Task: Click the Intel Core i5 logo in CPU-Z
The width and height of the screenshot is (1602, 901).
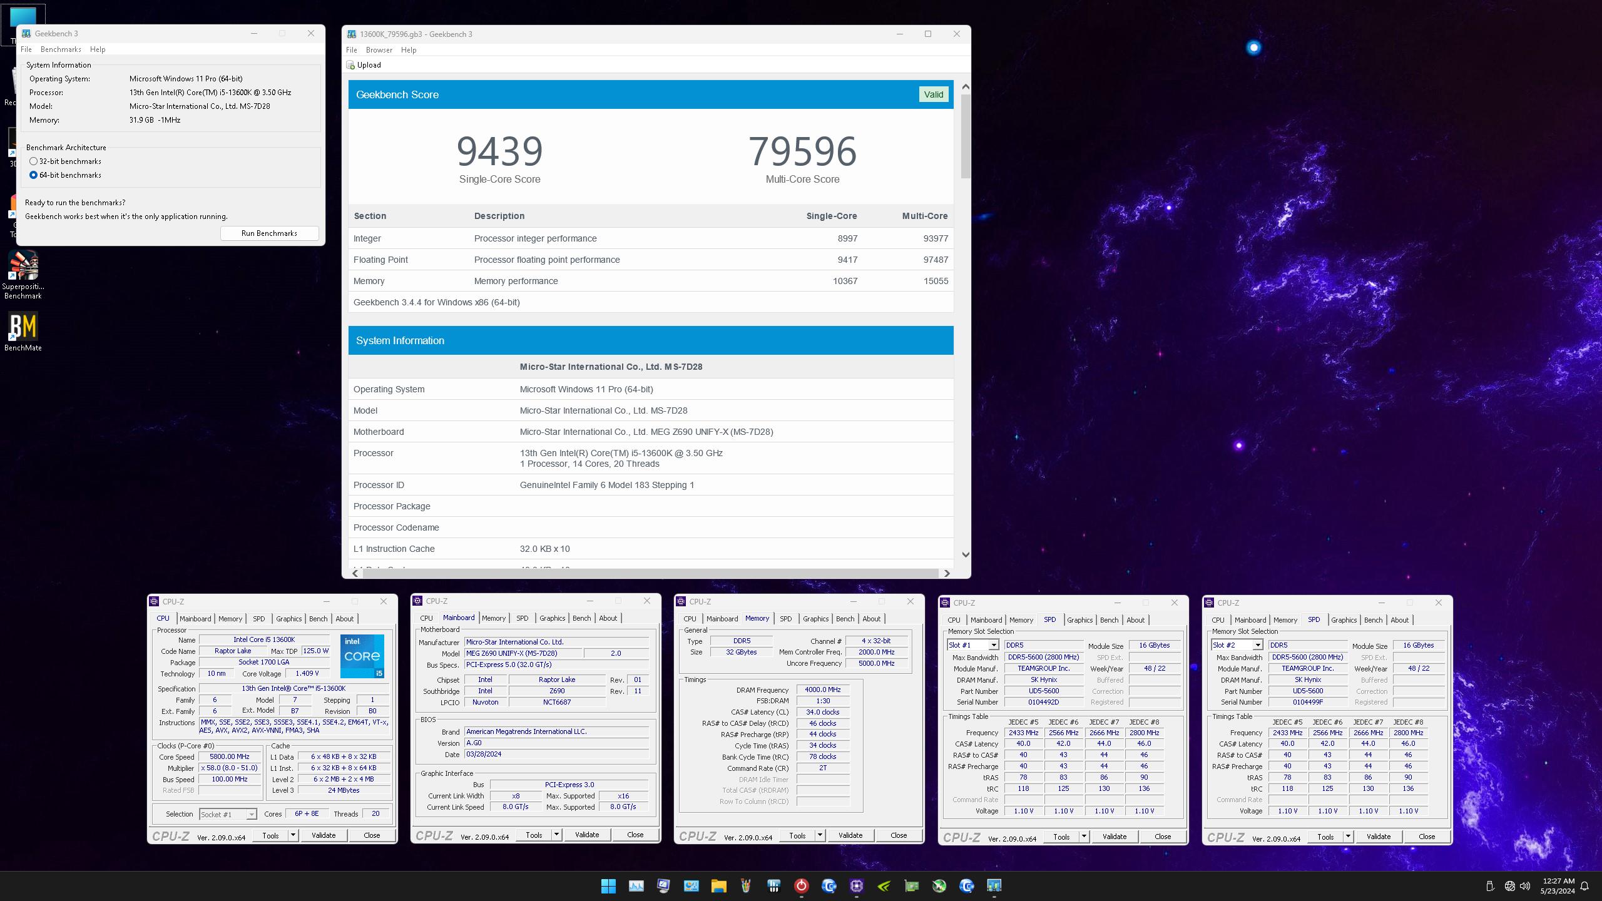Action: point(362,656)
